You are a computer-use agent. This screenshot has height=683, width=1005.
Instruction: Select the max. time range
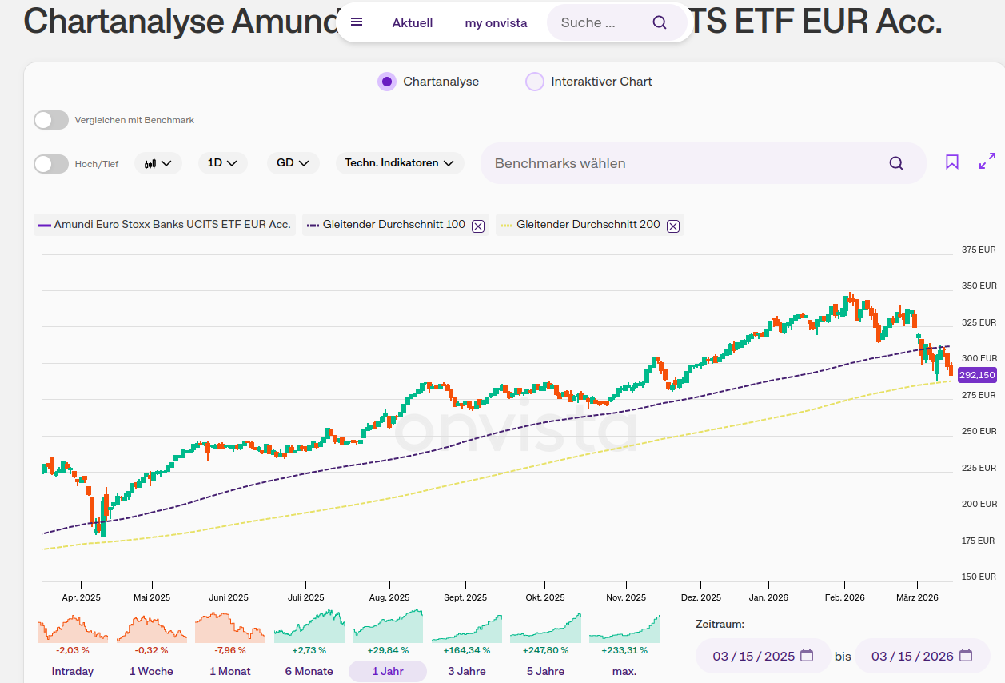[x=624, y=671]
